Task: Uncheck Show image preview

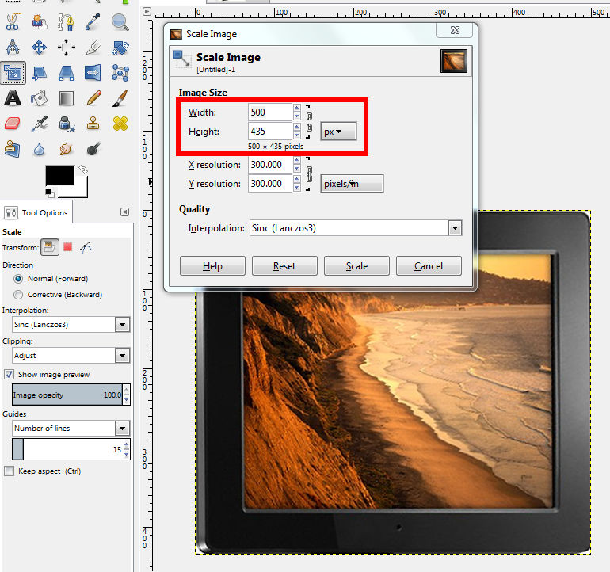Action: [10, 374]
